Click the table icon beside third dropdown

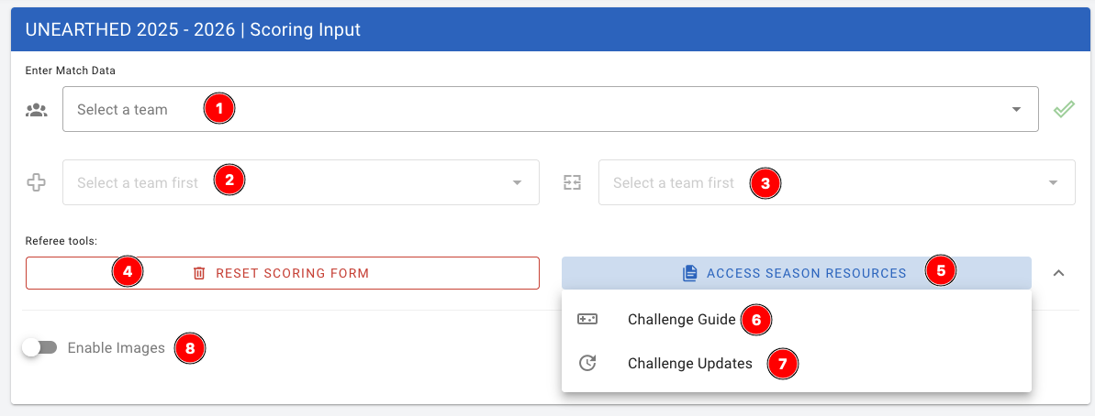click(x=573, y=183)
